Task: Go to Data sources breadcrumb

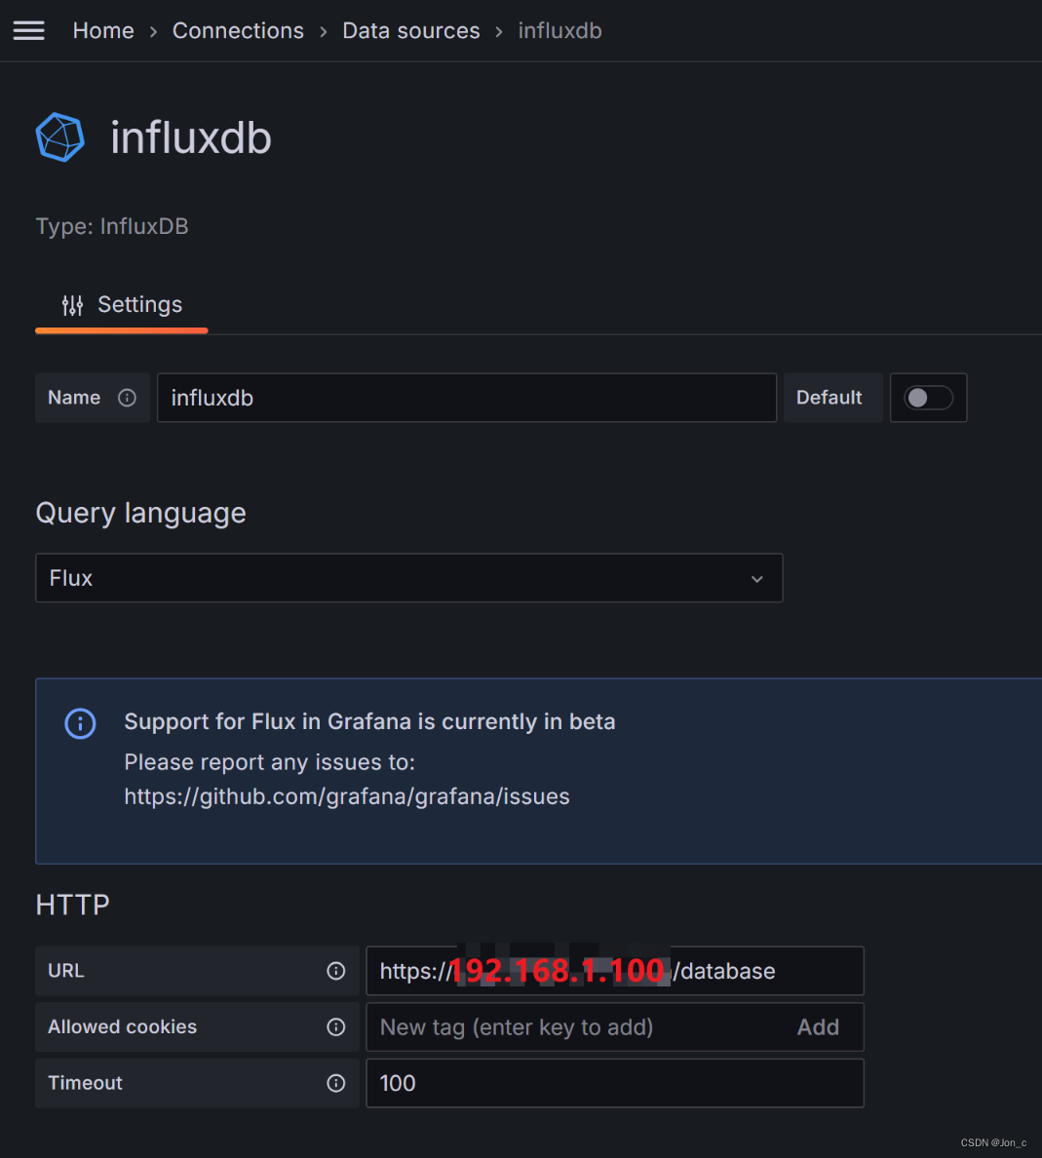Action: (410, 31)
